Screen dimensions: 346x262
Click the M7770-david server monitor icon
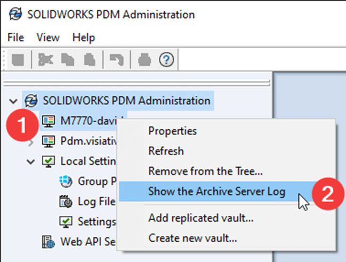pos(49,121)
